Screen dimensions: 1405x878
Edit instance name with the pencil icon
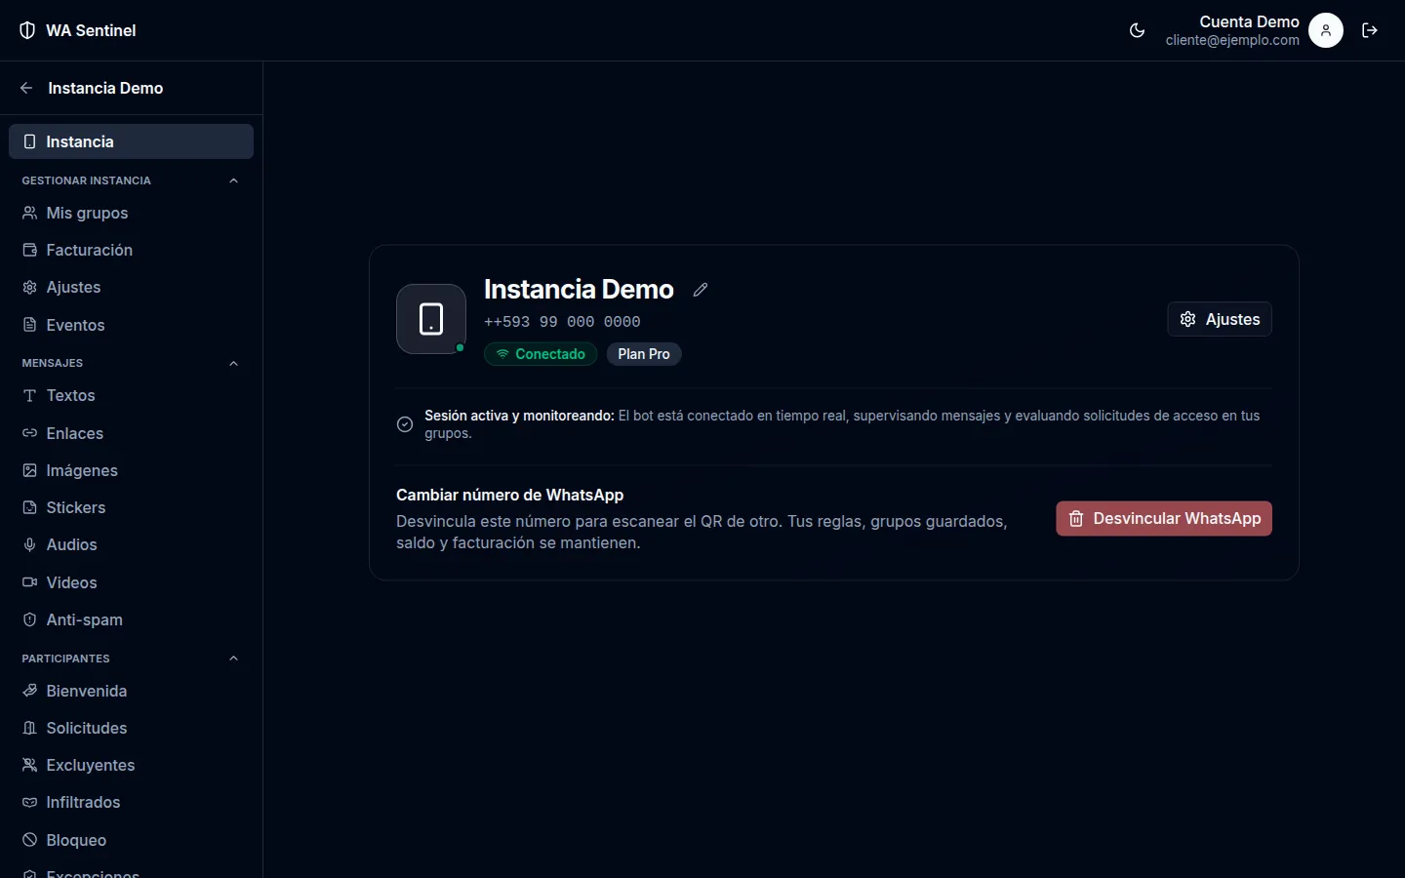701,290
